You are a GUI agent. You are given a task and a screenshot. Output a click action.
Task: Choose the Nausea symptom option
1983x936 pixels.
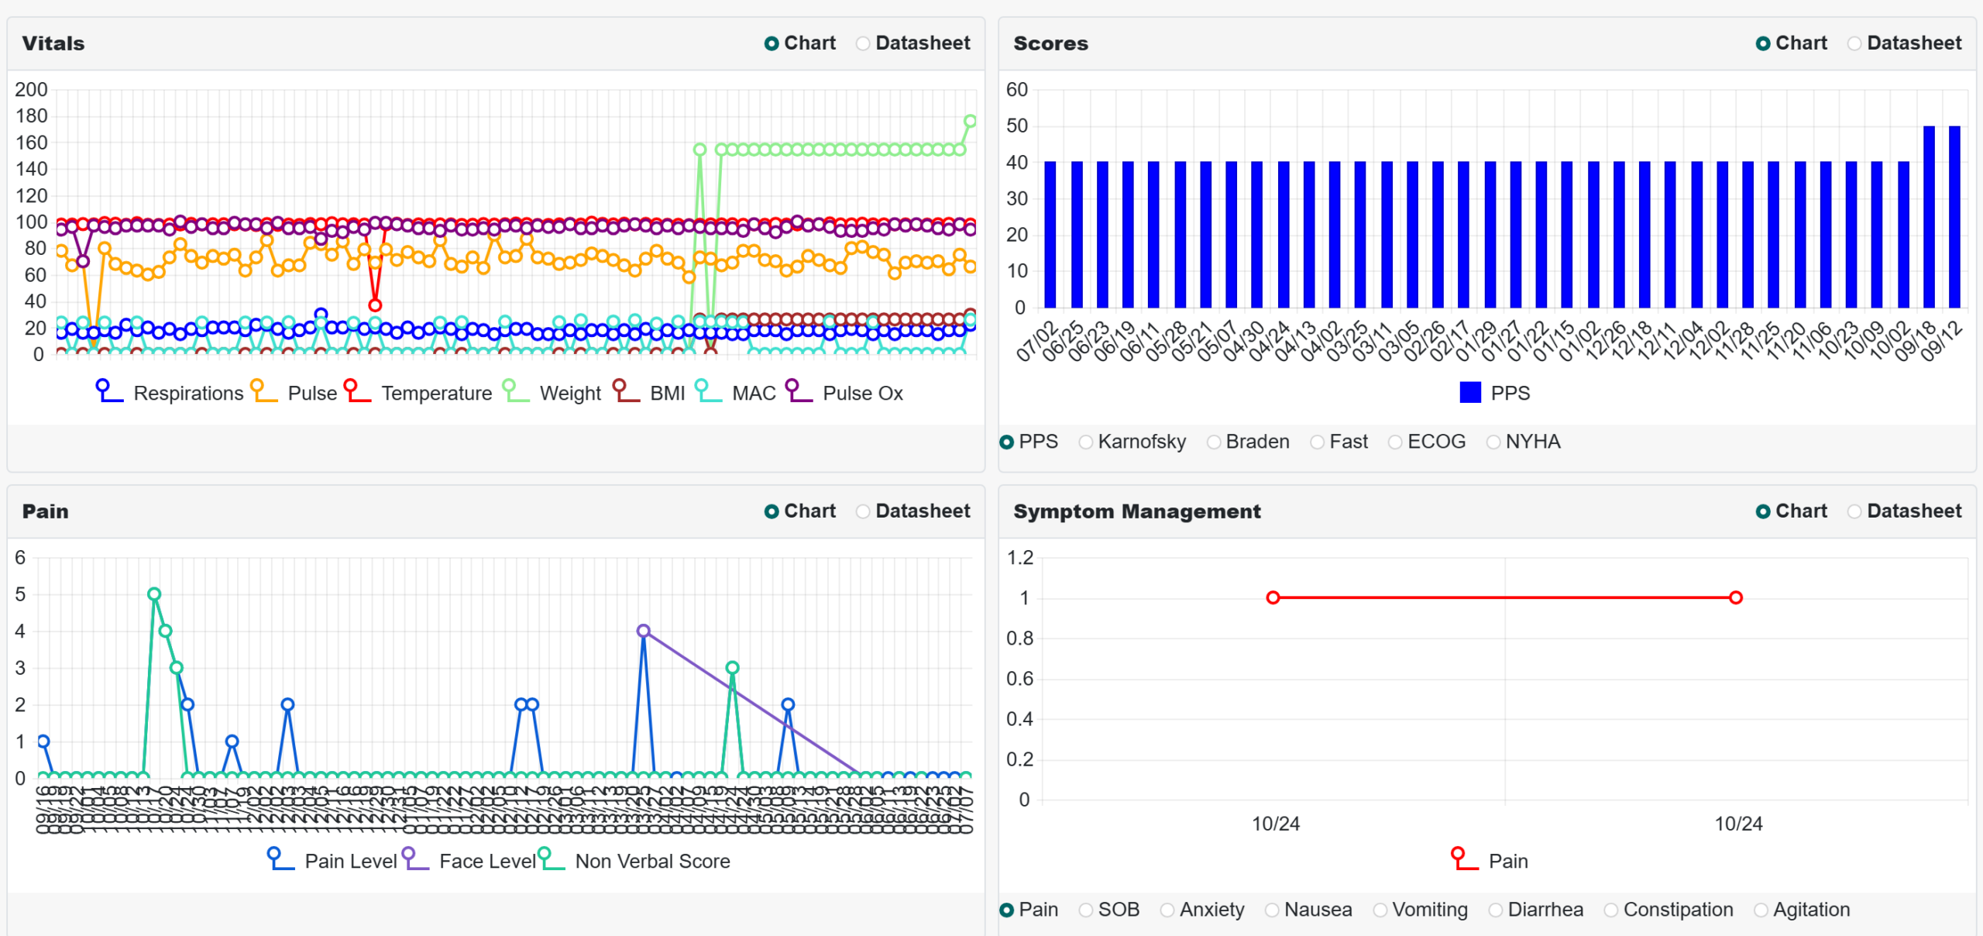pyautogui.click(x=1308, y=910)
